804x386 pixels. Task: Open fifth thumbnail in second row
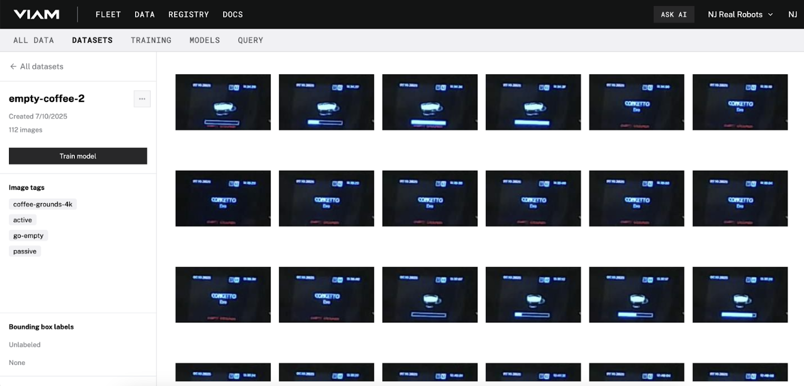(637, 198)
